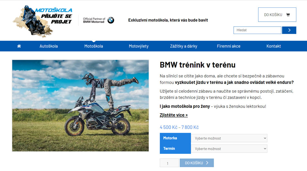Click the text I jako motoškola pro ženy
The image size is (307, 171).
(185, 107)
